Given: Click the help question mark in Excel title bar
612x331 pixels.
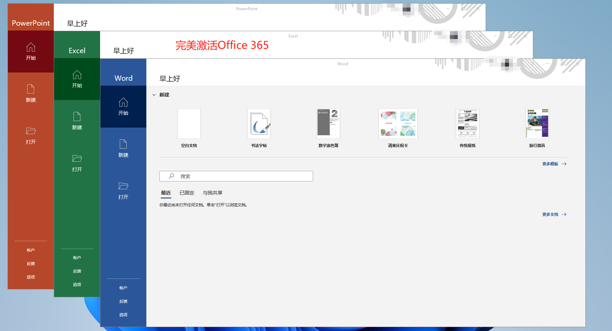Looking at the screenshot, I should click(x=480, y=36).
